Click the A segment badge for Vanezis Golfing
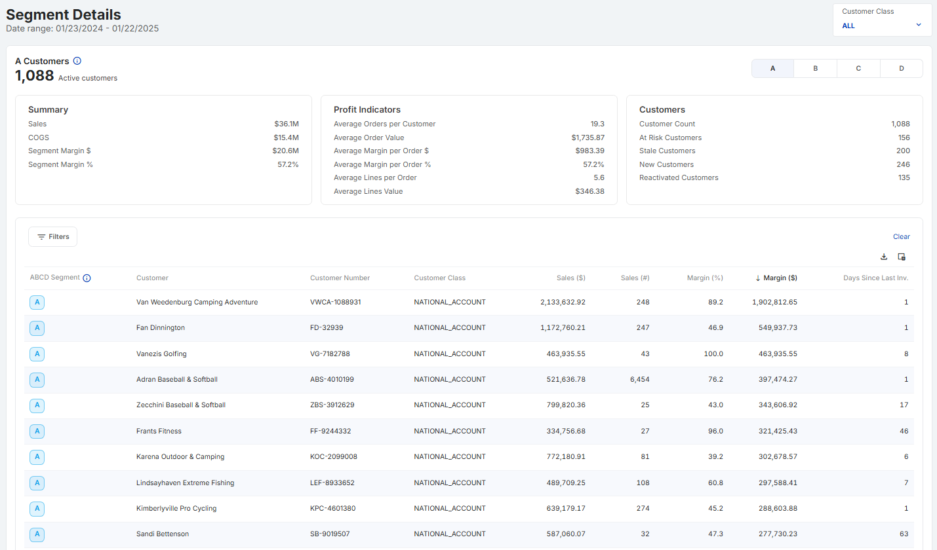This screenshot has height=550, width=937. [x=37, y=354]
